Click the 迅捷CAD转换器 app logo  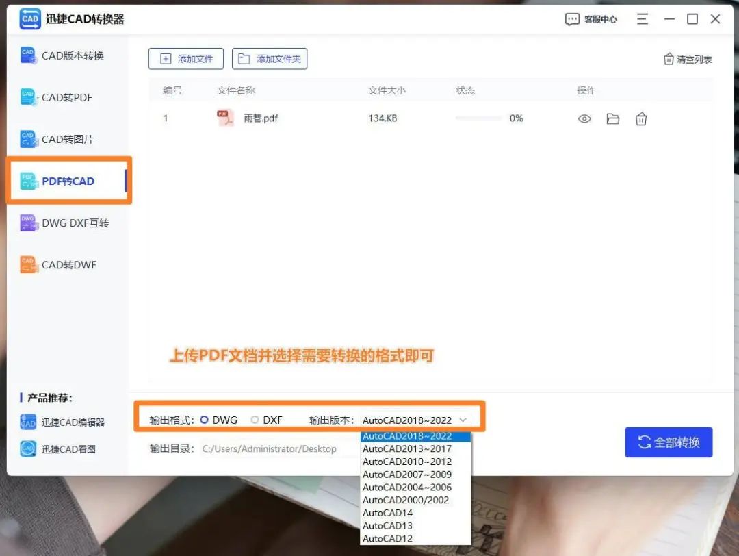[30, 19]
